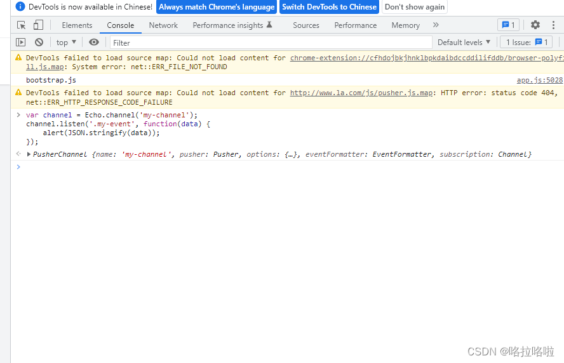Dismiss with Don't show again

pos(414,7)
